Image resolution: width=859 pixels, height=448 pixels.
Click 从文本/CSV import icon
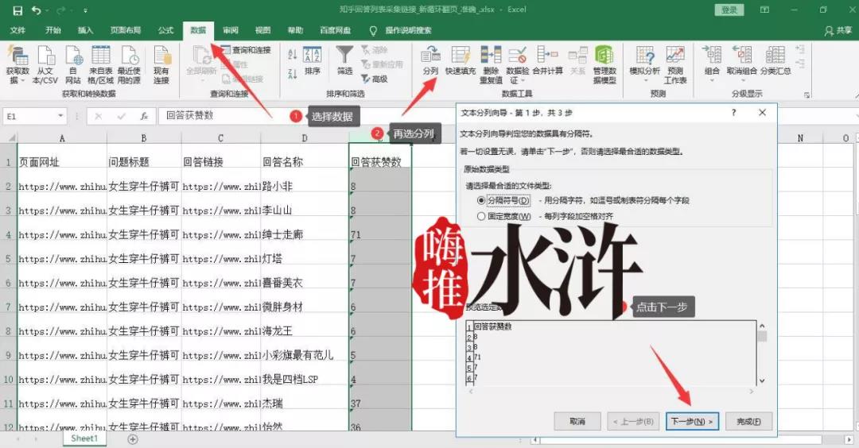pyautogui.click(x=45, y=56)
